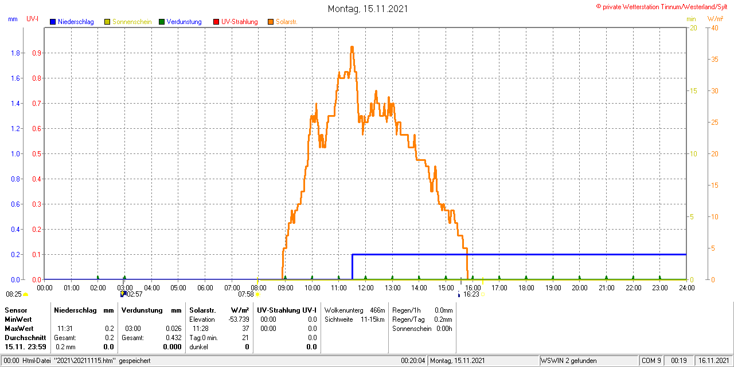The image size is (734, 367).
Task: Click the 0.2 mm value under Gesamt
Action: 65,347
